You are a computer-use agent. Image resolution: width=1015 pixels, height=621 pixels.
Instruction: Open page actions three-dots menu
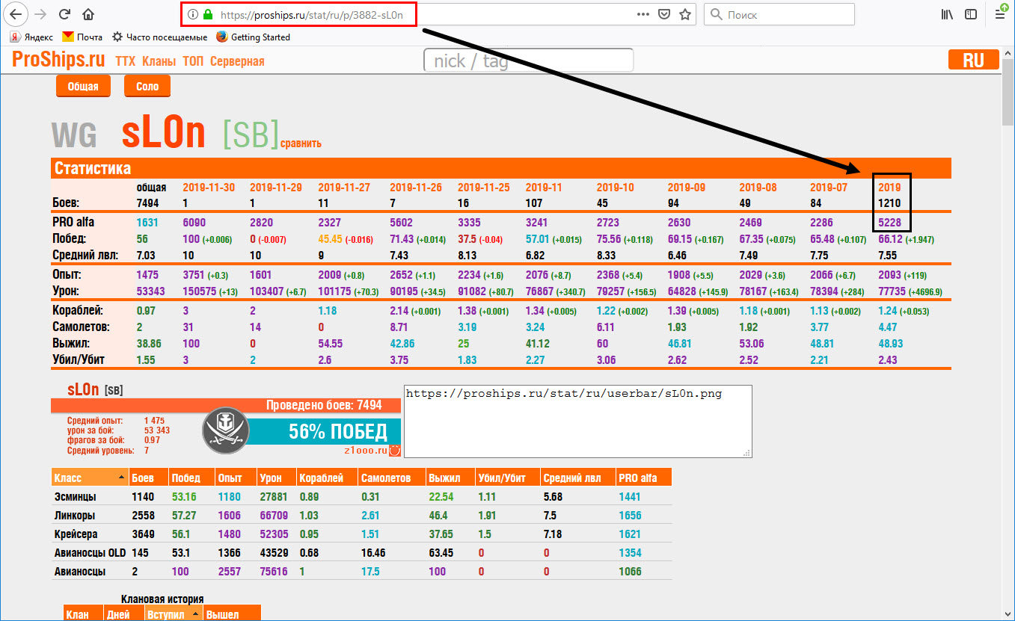[x=643, y=14]
